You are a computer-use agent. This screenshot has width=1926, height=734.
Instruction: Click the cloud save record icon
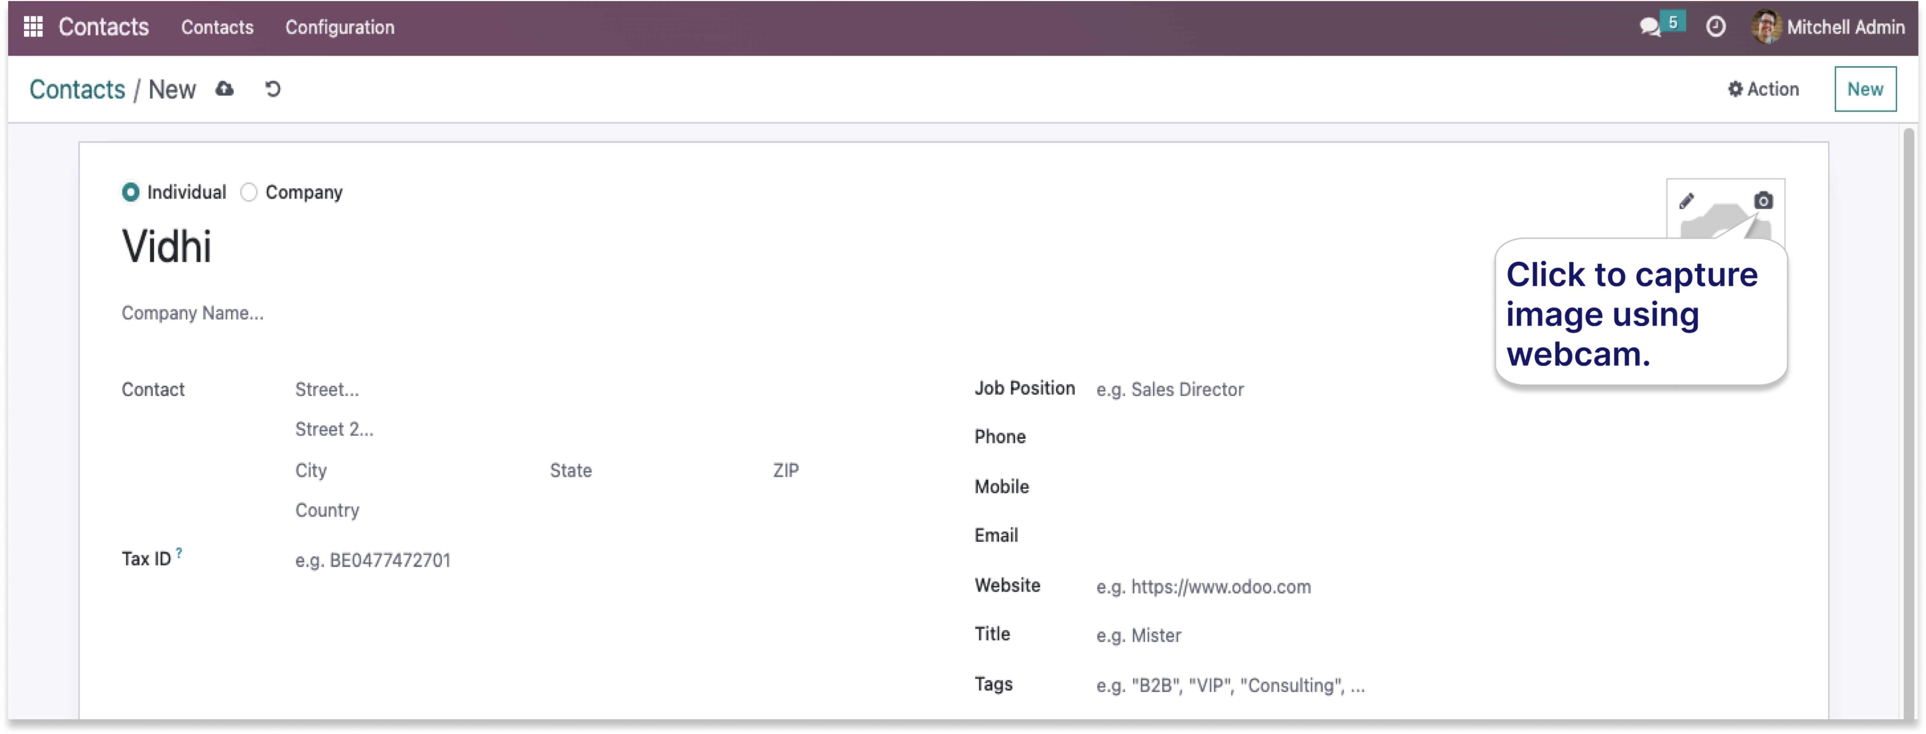[224, 89]
